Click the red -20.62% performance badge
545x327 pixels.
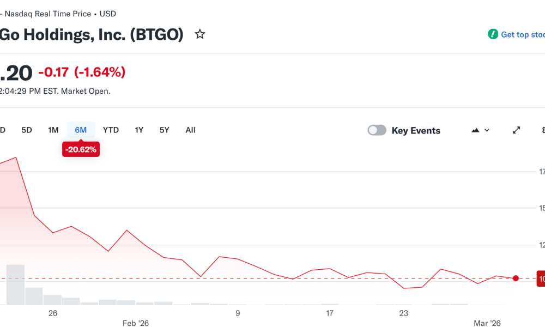tap(81, 149)
